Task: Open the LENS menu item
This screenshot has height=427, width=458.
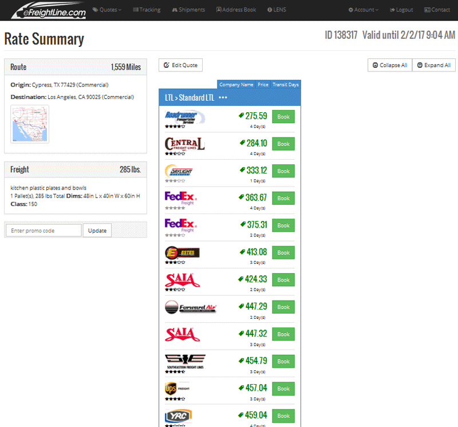Action: click(x=277, y=10)
